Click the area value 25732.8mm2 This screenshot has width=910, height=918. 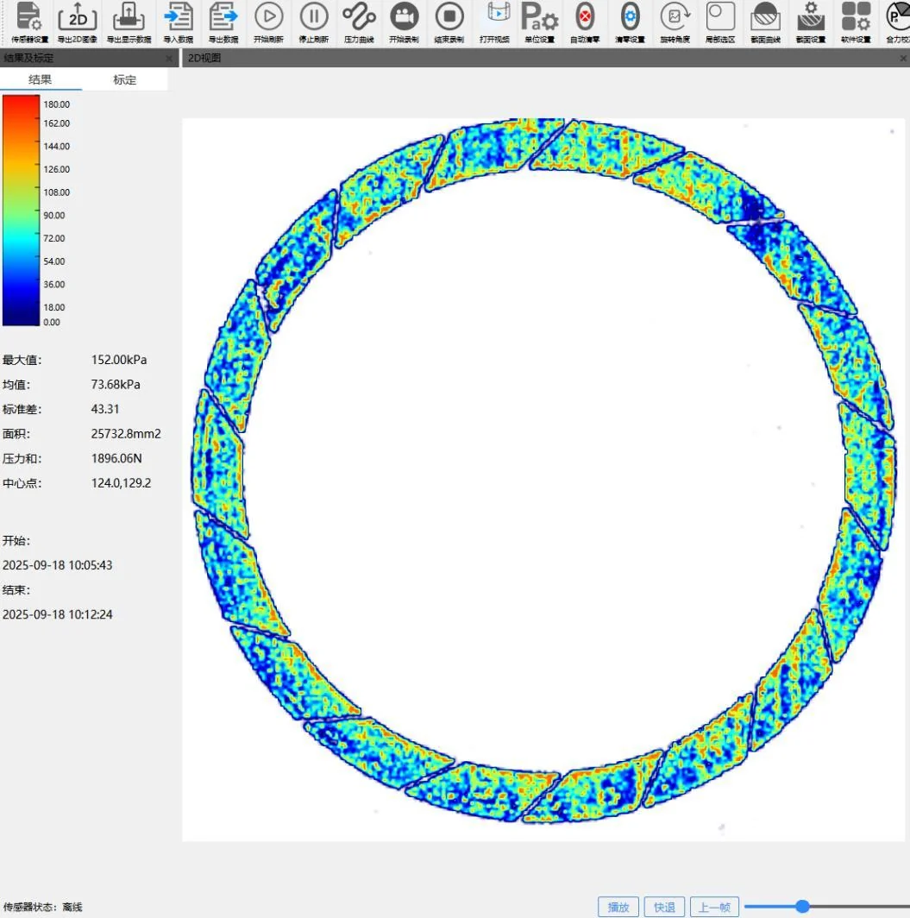point(126,433)
